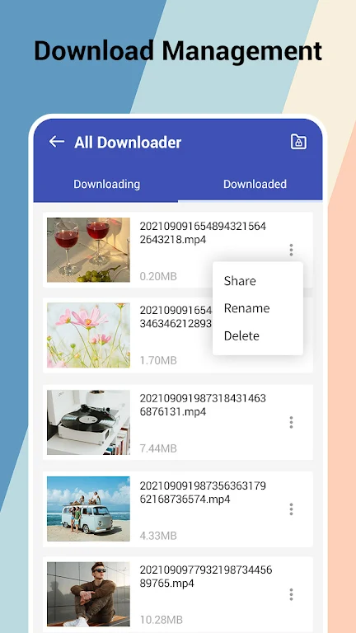Switch to the Downloaded tab
Image resolution: width=356 pixels, height=633 pixels.
(255, 184)
